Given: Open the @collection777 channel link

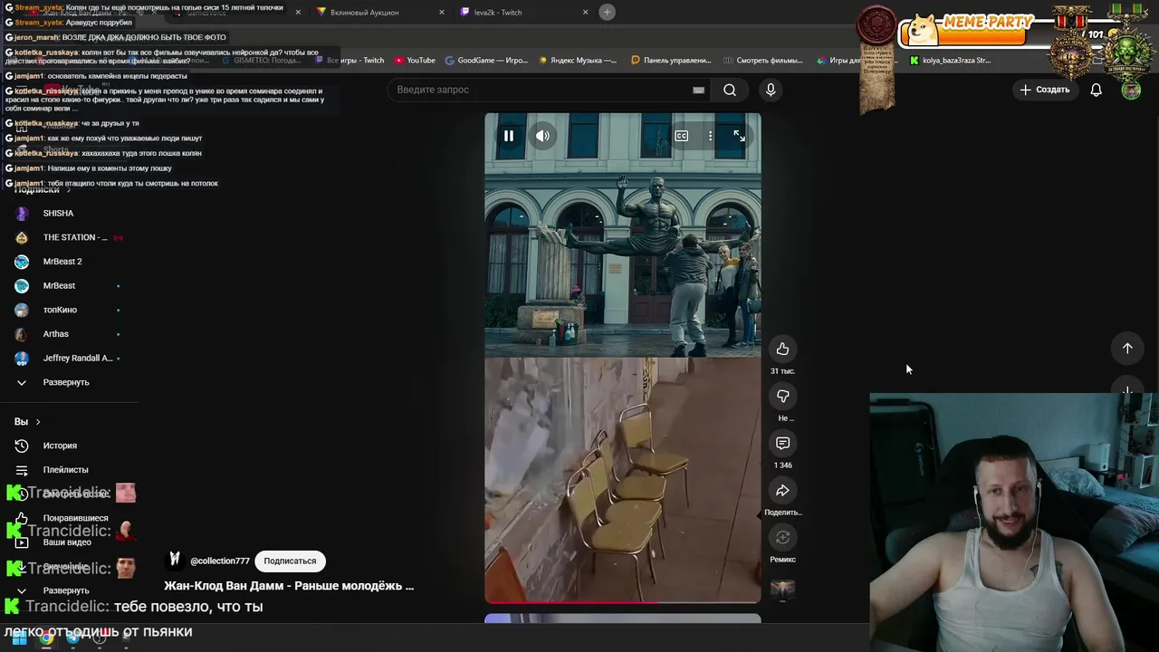Looking at the screenshot, I should (x=219, y=561).
